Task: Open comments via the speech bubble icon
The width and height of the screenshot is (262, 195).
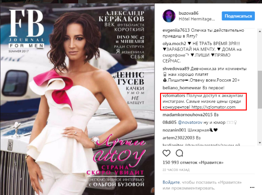Action: pyautogui.click(x=179, y=153)
